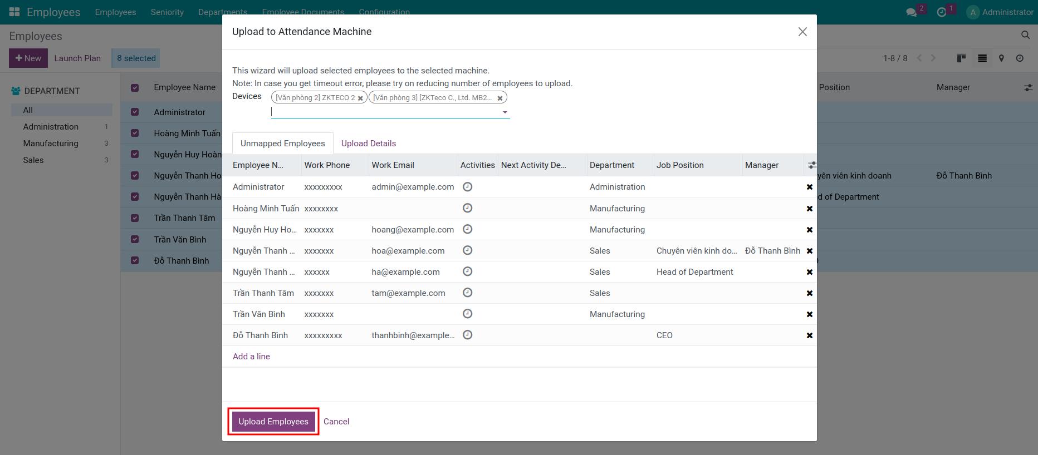Select the All department filter
Image resolution: width=1038 pixels, height=455 pixels.
click(62, 110)
